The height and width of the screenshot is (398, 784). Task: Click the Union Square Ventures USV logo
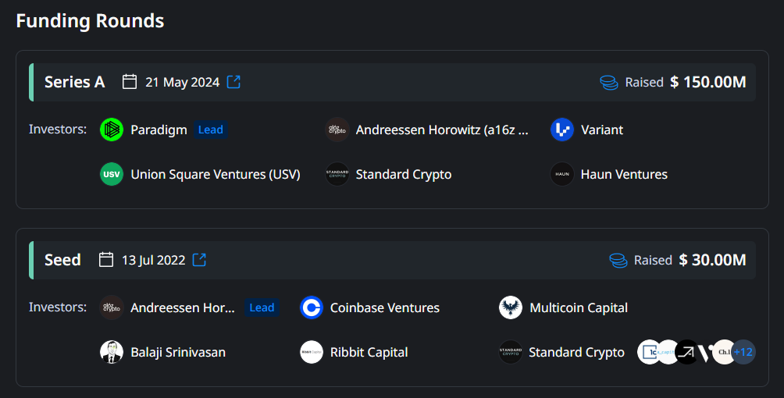(x=112, y=174)
